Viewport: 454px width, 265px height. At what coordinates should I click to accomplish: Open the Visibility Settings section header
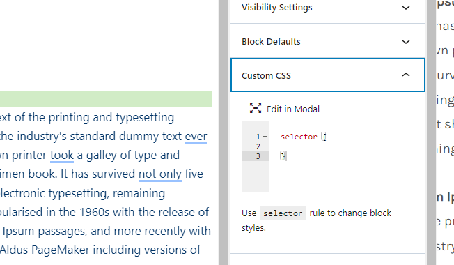[328, 8]
